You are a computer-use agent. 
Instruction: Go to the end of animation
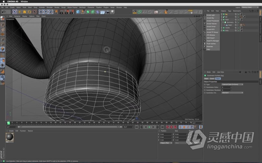coord(162,127)
